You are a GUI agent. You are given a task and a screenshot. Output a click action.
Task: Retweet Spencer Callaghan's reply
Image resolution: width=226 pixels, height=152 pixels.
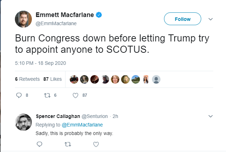68,144
